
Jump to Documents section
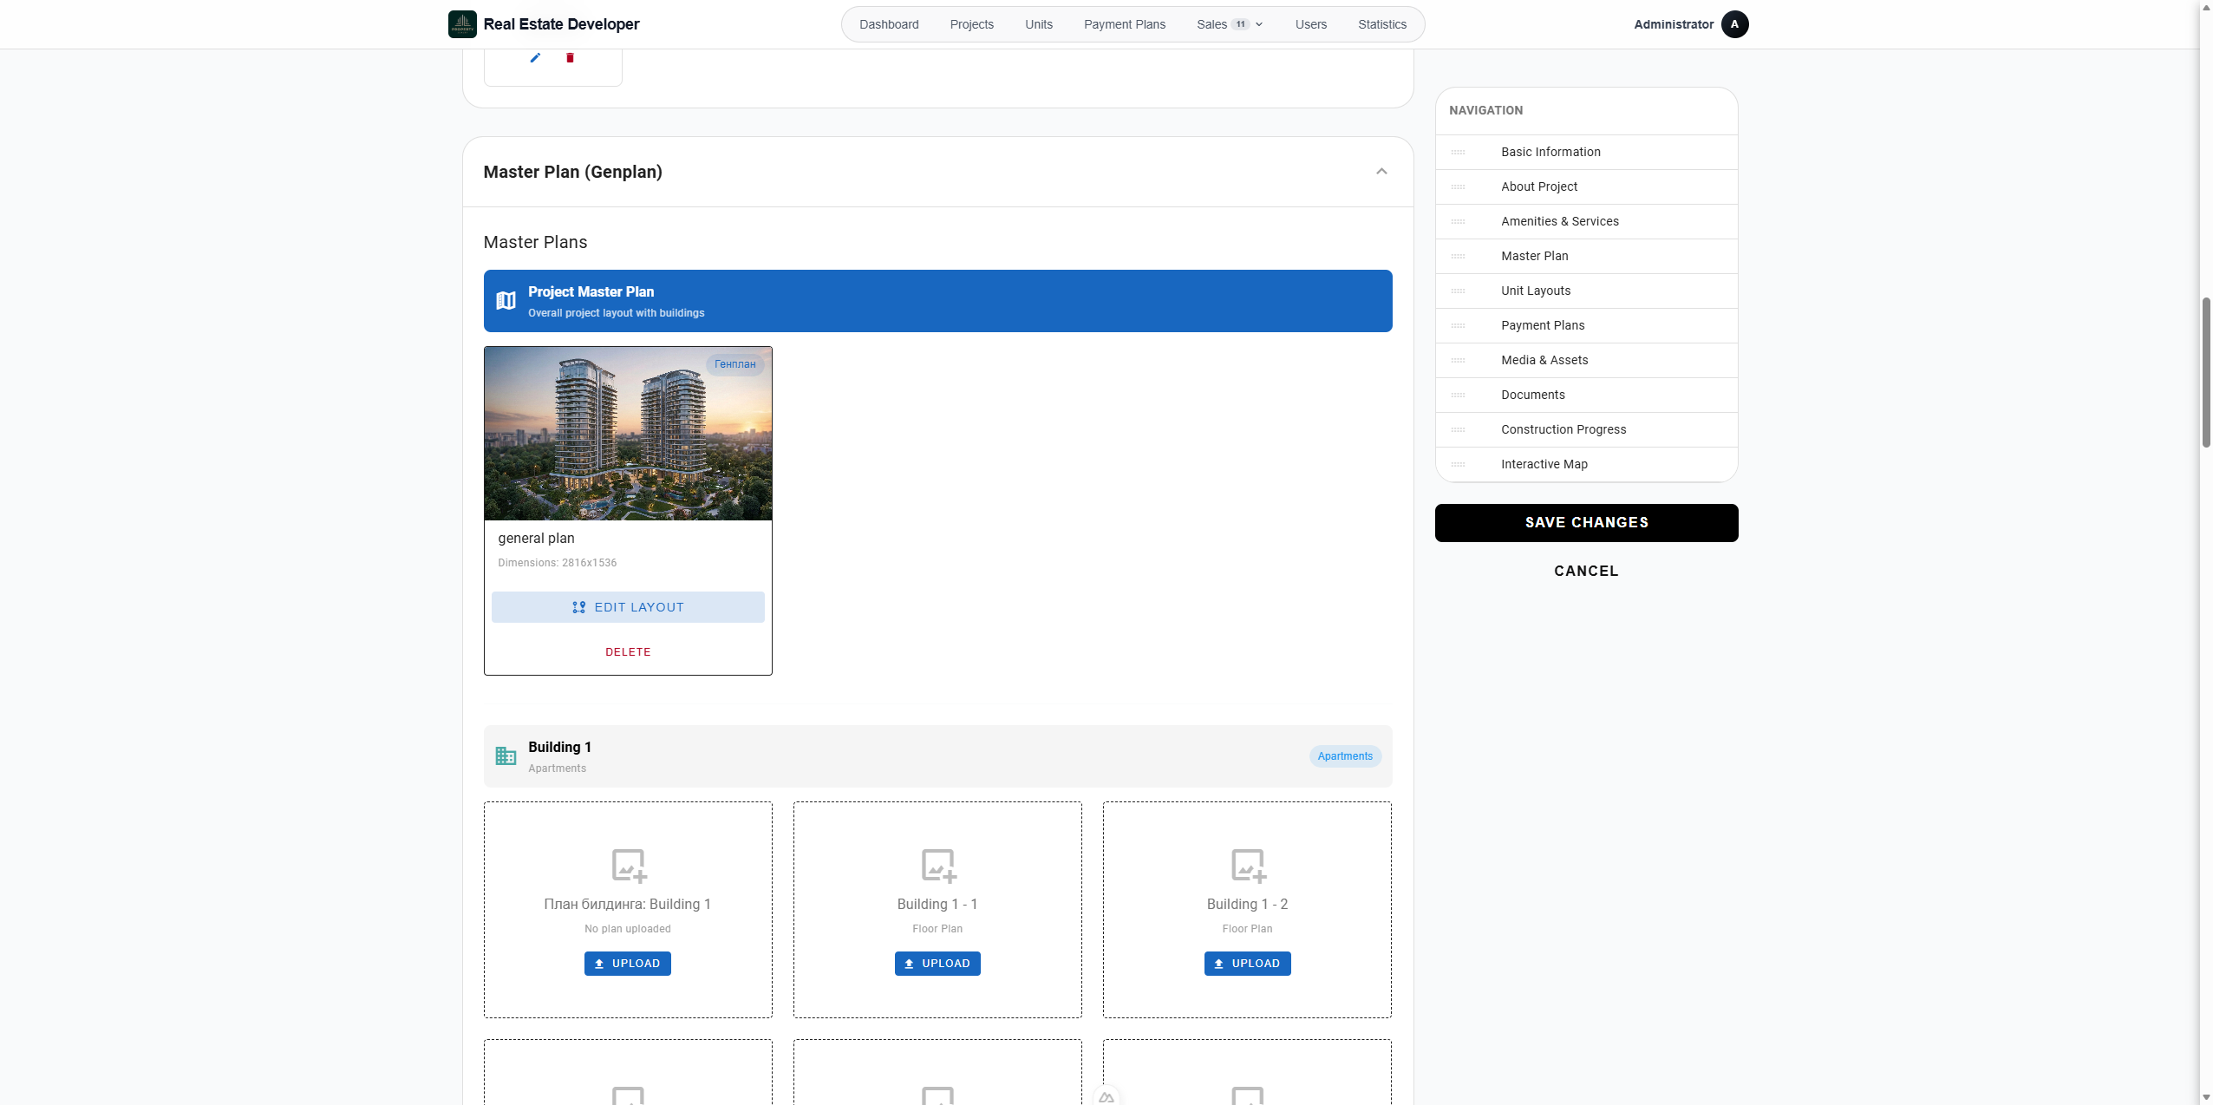1586,396
